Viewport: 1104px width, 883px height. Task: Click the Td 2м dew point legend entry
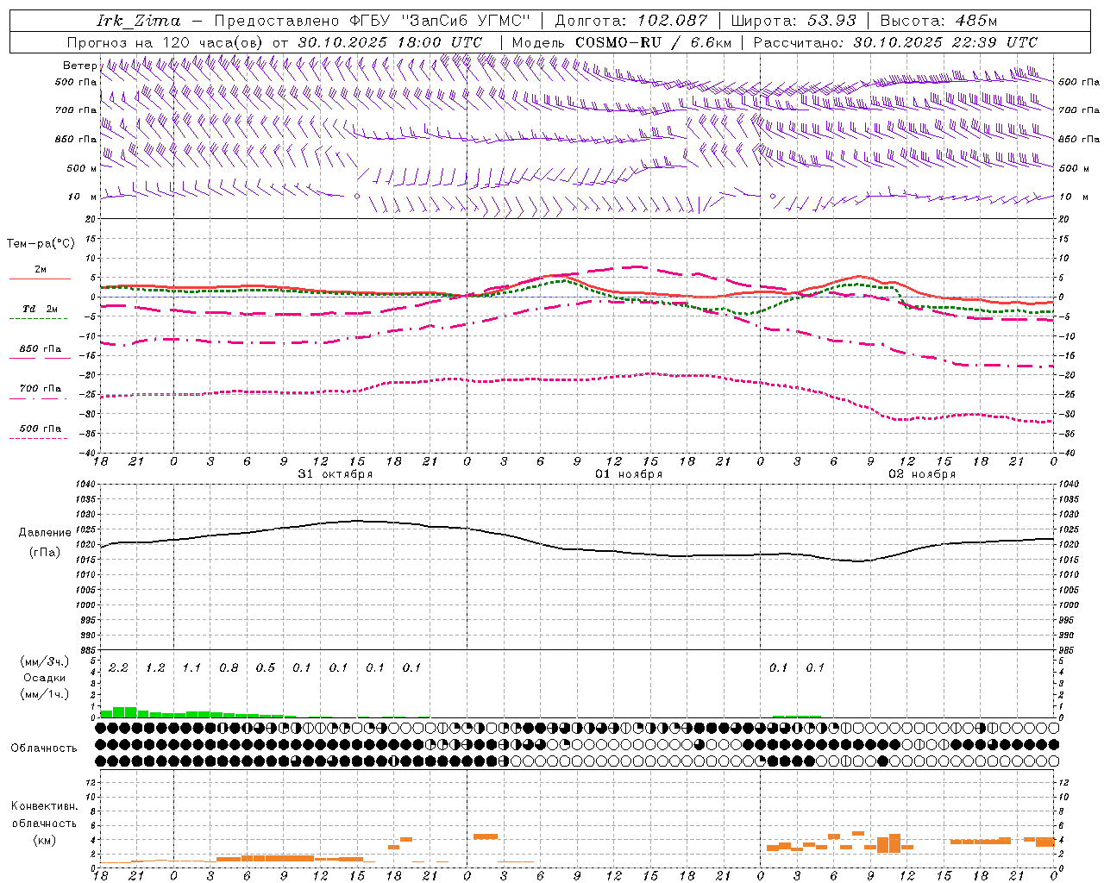(40, 309)
